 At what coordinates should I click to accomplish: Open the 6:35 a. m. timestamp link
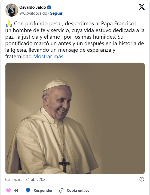pyautogui.click(x=14, y=179)
